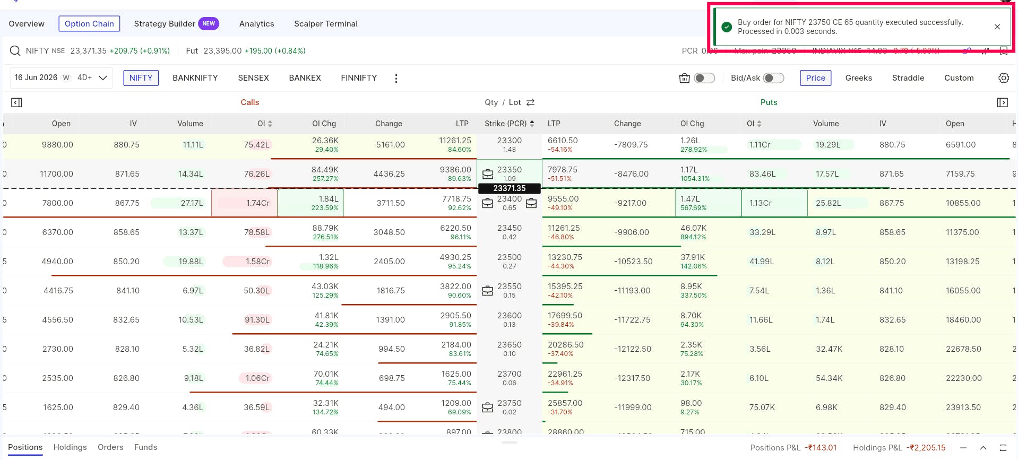The width and height of the screenshot is (1018, 460).
Task: Open the settings gear for option chain
Action: [x=1003, y=78]
